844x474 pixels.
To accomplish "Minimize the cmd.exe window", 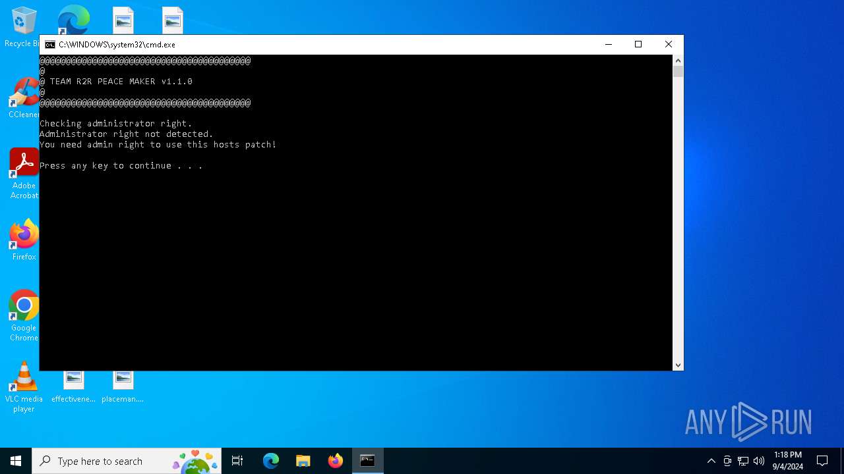I will 608,44.
